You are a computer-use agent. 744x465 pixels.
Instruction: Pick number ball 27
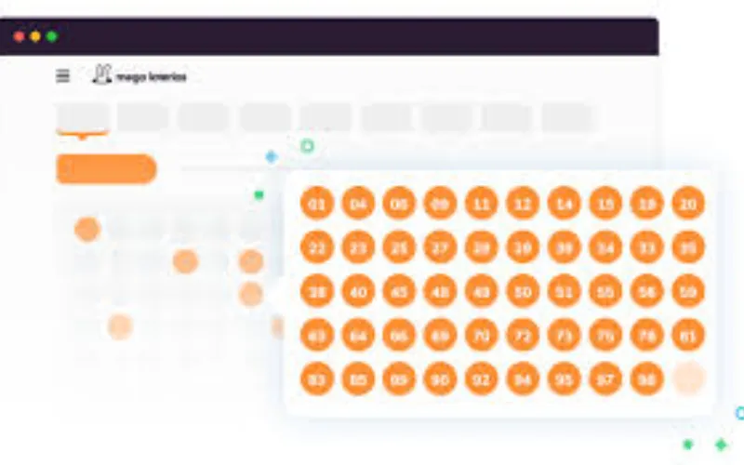pyautogui.click(x=440, y=247)
